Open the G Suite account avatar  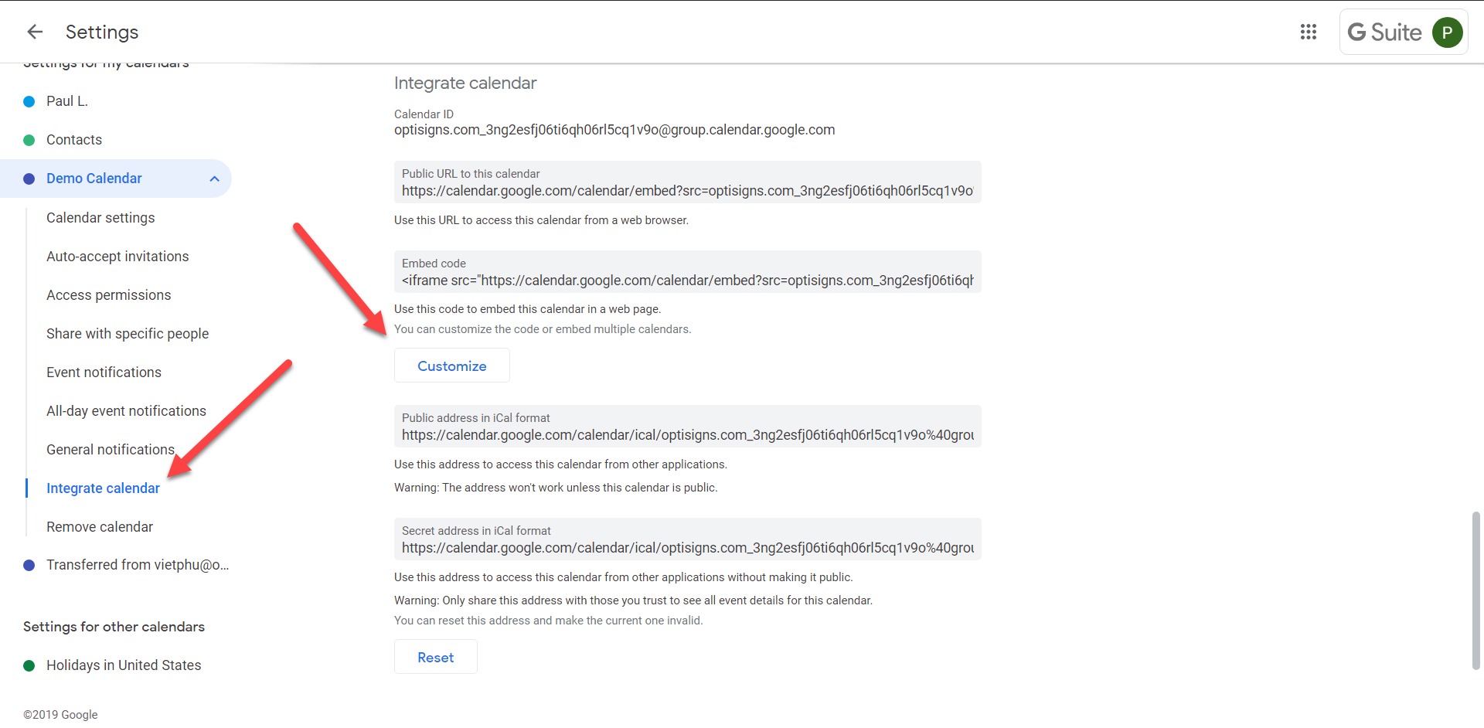[1447, 32]
